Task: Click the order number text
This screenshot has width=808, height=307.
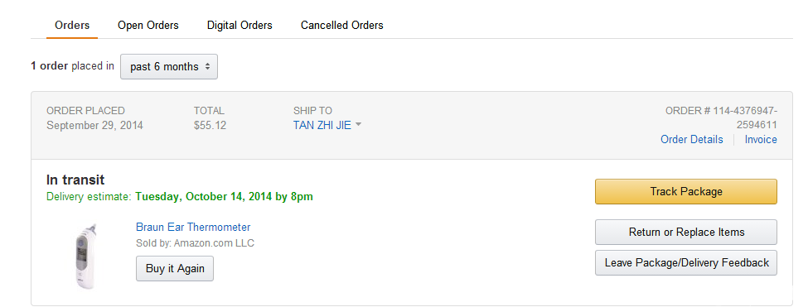Action: (722, 118)
